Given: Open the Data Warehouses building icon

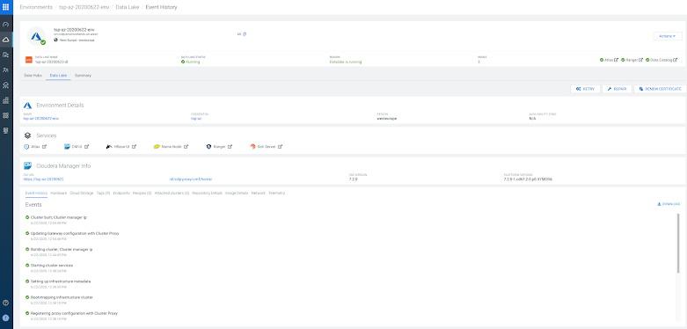Looking at the screenshot, I should point(5,100).
